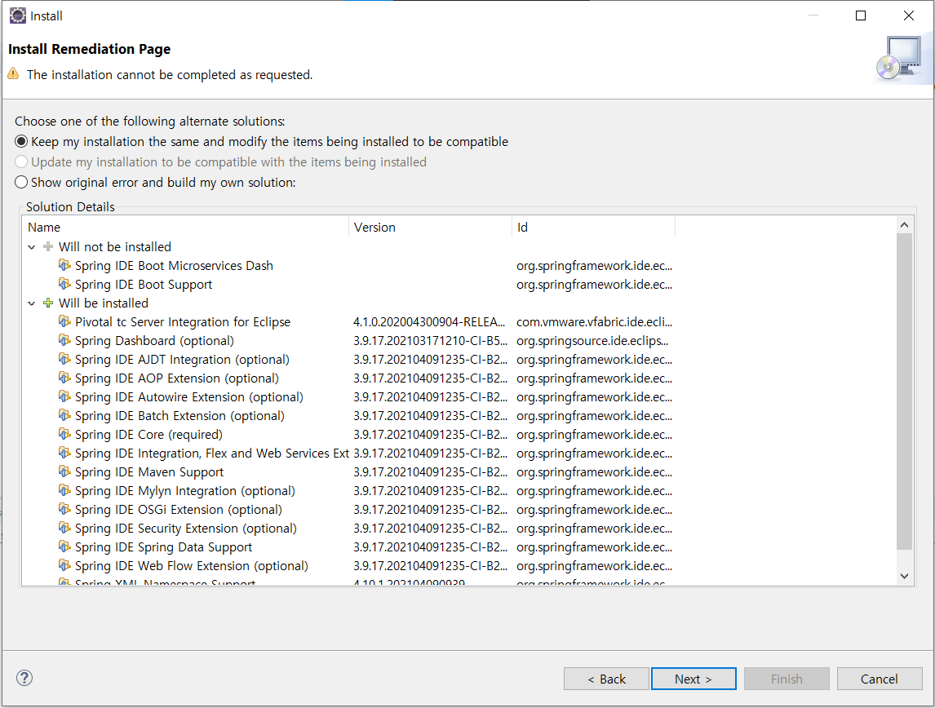Click the gray plus icon of Will not be installed
The height and width of the screenshot is (708, 935).
[x=48, y=246]
